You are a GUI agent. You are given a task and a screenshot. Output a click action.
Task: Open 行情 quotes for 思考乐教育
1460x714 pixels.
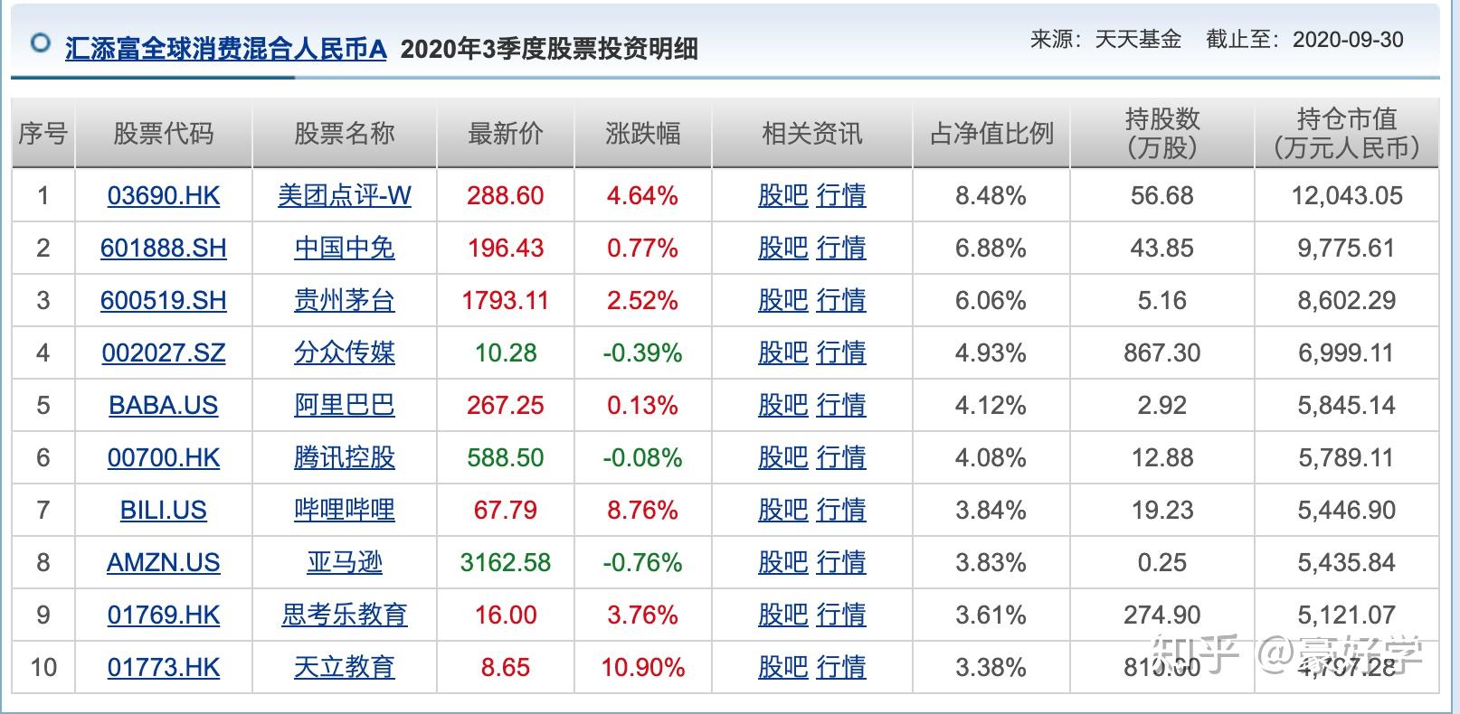(842, 615)
